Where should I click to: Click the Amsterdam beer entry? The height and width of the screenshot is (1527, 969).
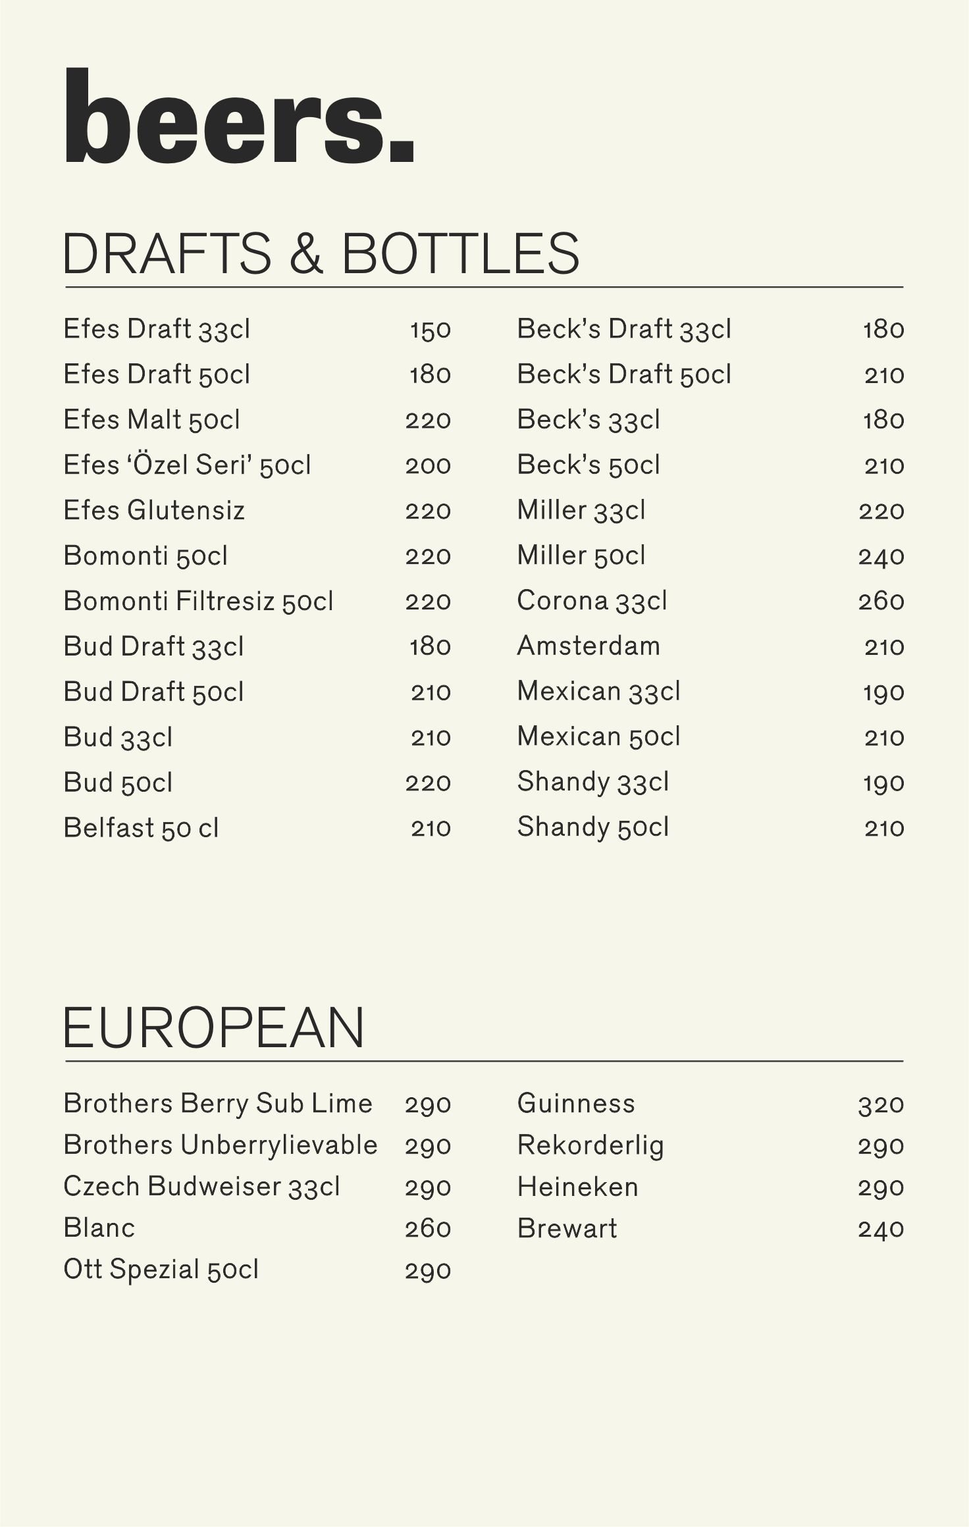(588, 646)
